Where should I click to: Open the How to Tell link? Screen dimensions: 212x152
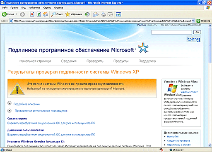coord(173,136)
